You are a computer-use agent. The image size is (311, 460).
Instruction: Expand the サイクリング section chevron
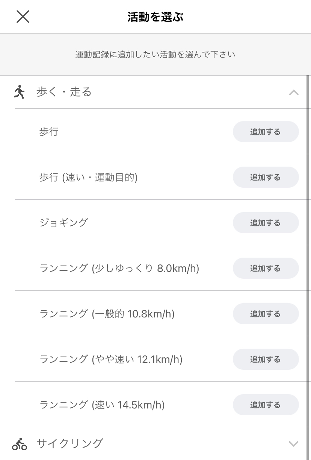click(x=293, y=444)
